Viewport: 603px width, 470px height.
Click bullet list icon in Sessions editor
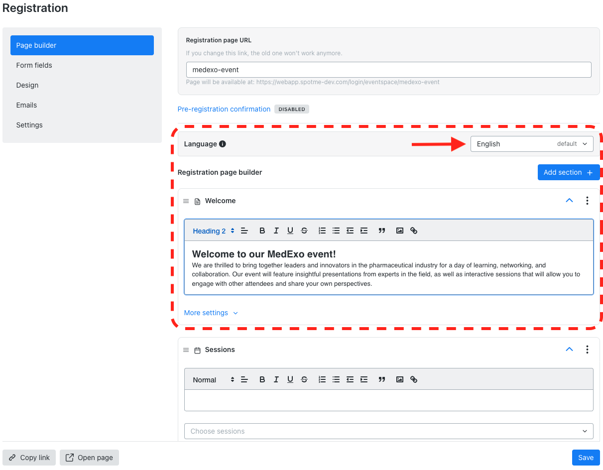tap(336, 379)
